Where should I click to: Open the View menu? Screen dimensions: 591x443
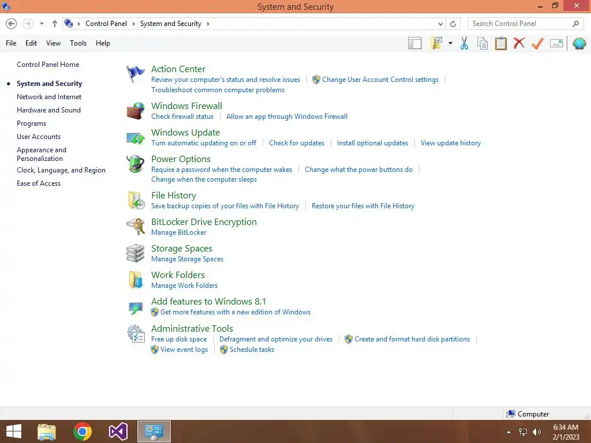(x=54, y=43)
